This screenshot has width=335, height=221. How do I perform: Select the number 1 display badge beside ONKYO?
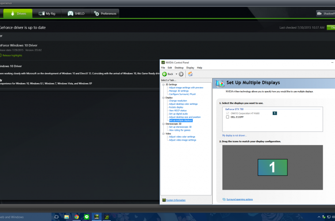coord(275,113)
